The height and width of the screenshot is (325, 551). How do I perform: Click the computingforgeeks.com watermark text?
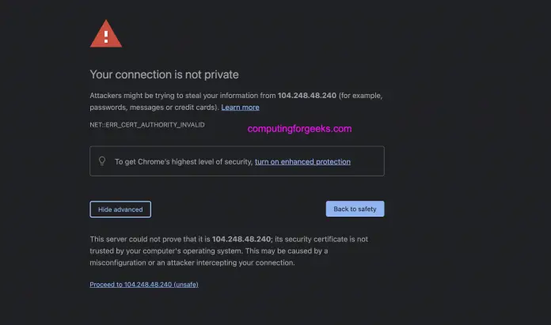pyautogui.click(x=299, y=128)
